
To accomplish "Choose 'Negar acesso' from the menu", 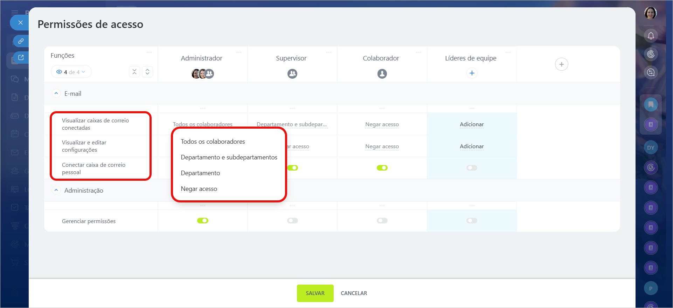I will 199,189.
